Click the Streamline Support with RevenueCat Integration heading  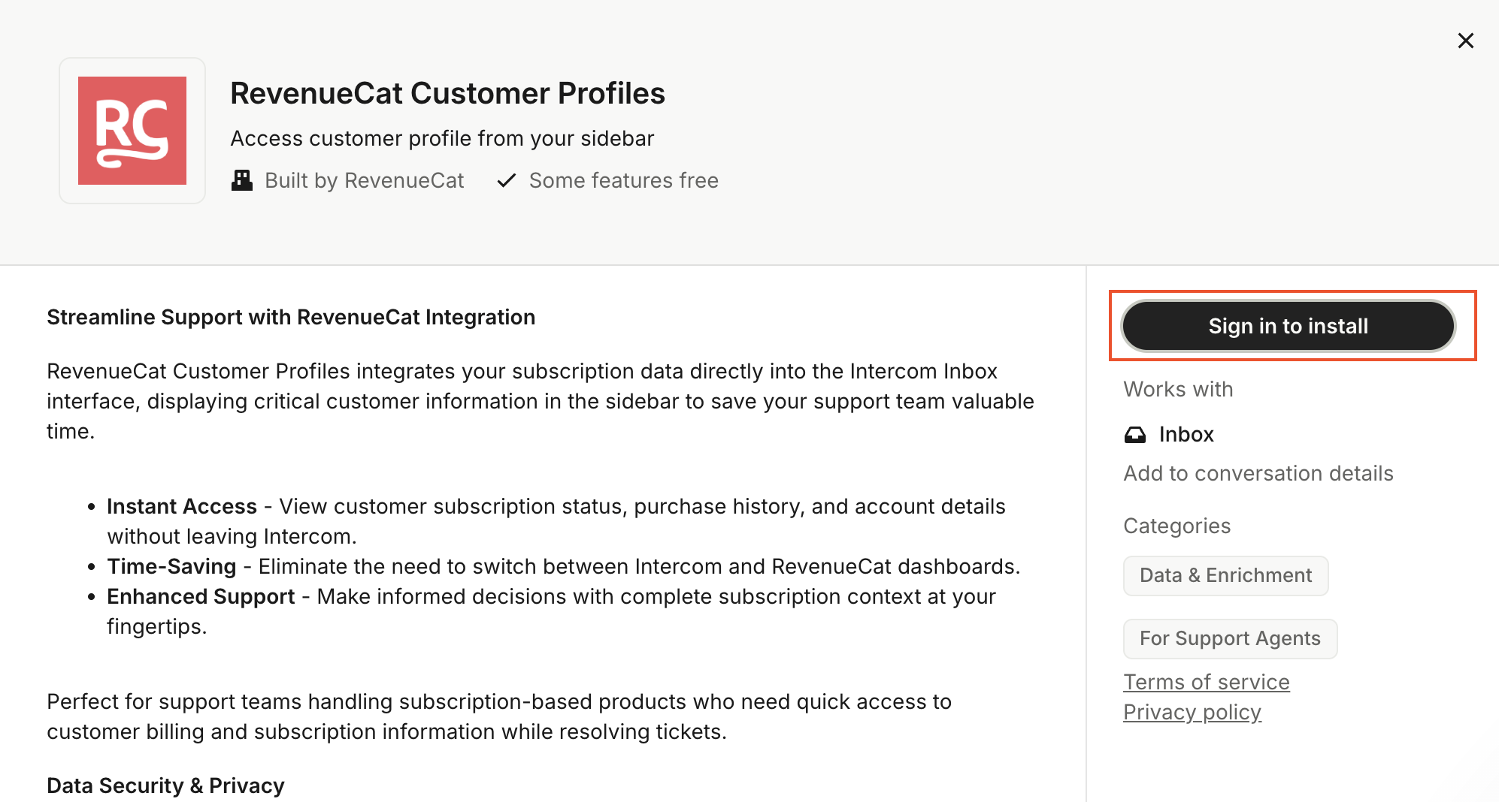(x=291, y=318)
